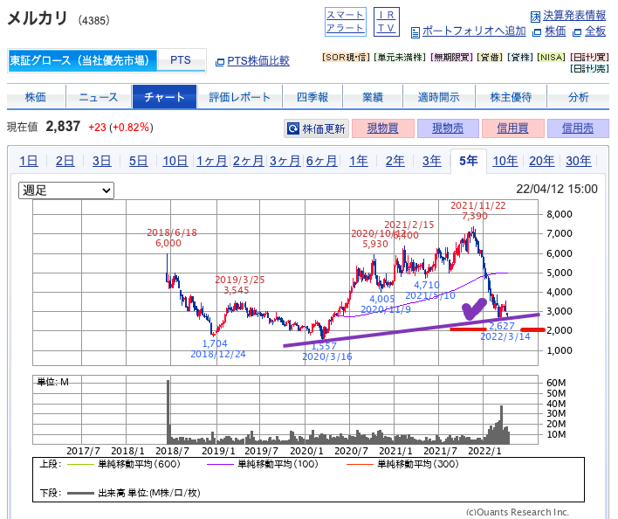Select 2日 chart period
The image size is (618, 519).
click(65, 161)
